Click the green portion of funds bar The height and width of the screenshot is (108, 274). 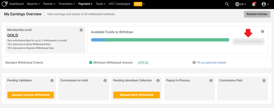coord(167,40)
